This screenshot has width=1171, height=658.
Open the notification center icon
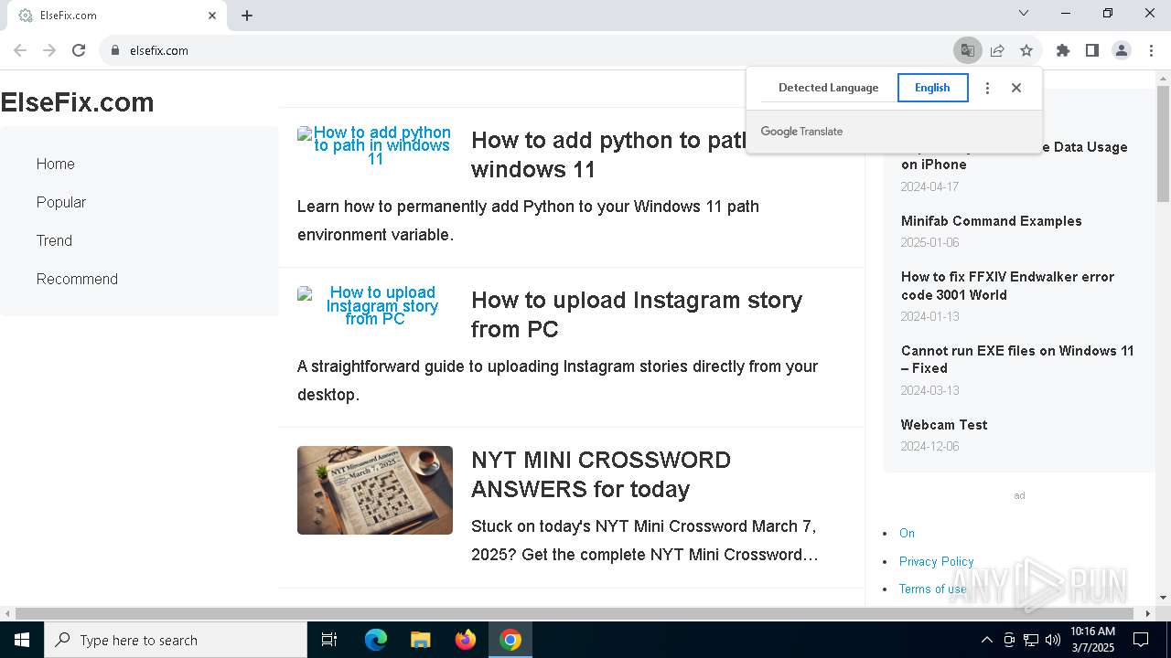pyautogui.click(x=1141, y=640)
